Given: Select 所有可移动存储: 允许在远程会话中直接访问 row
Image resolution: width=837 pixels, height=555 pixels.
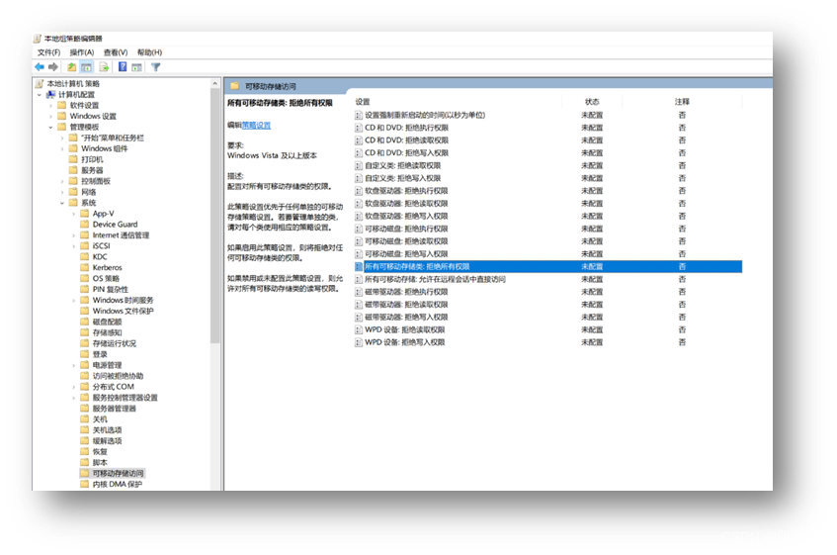Looking at the screenshot, I should pyautogui.click(x=548, y=279).
